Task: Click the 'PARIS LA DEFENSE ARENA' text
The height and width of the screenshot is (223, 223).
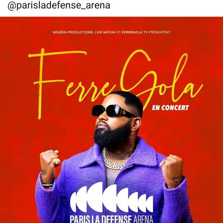Action: pos(111,219)
